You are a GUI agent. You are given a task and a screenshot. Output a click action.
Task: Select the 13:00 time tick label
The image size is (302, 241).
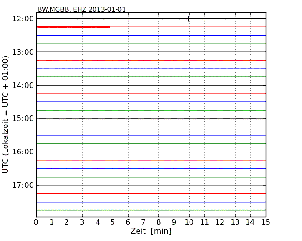tap(23, 52)
